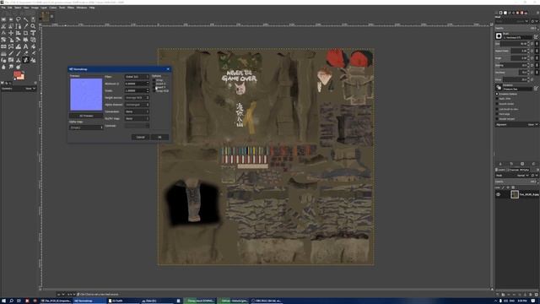Select the Text tool
The image size is (540, 304).
(x=25, y=46)
